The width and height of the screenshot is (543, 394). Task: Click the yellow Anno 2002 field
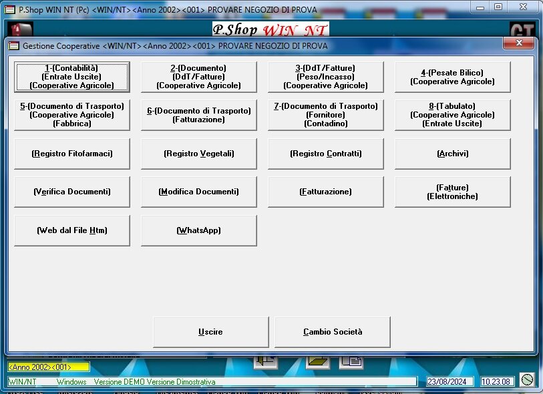(48, 367)
